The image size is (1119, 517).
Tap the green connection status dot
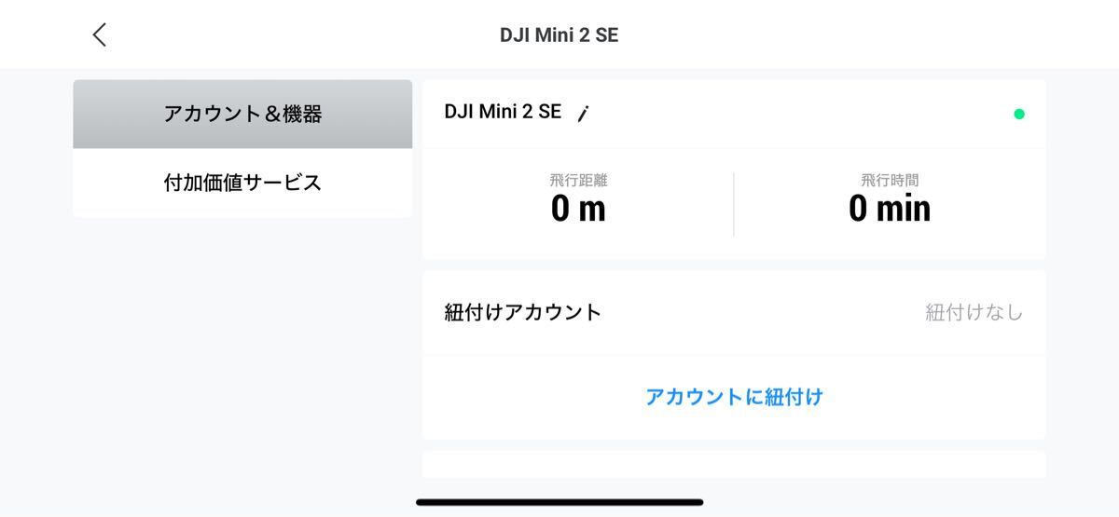click(1019, 114)
